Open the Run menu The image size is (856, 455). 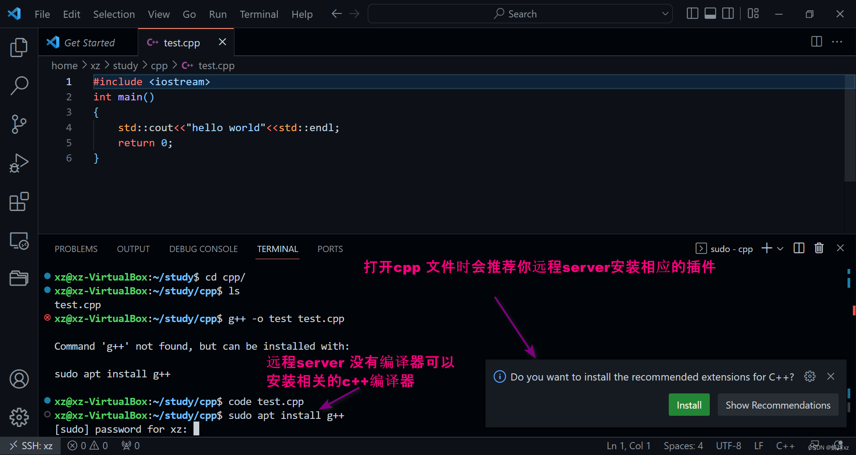218,14
